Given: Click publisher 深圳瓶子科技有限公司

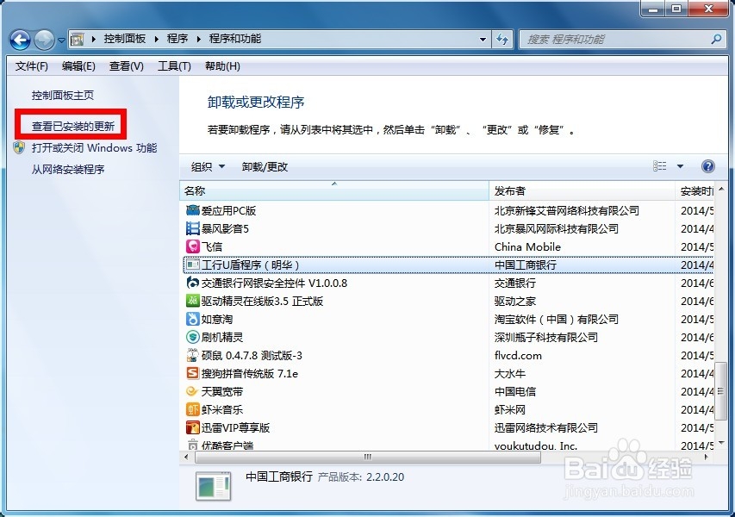Looking at the screenshot, I should pos(546,337).
